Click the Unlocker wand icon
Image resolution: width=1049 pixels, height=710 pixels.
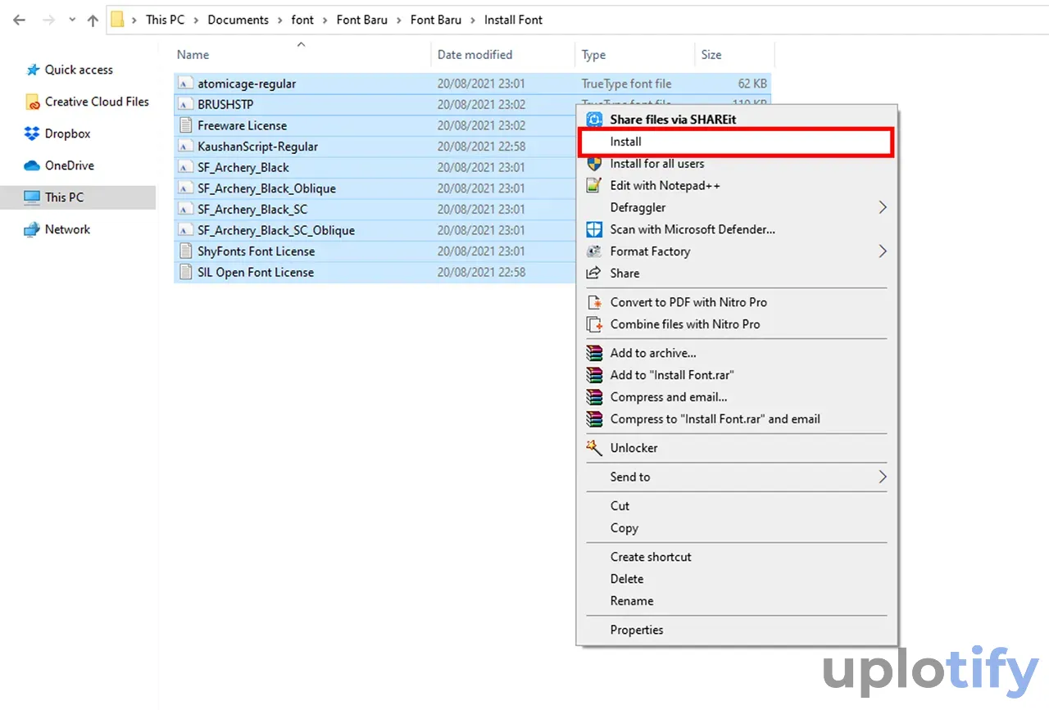(x=595, y=448)
